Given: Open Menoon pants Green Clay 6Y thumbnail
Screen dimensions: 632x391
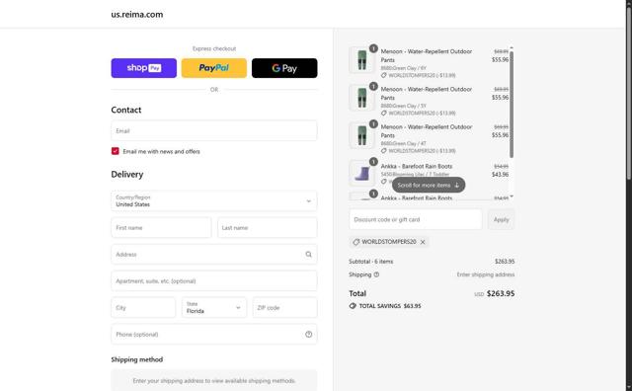Looking at the screenshot, I should (x=361, y=59).
